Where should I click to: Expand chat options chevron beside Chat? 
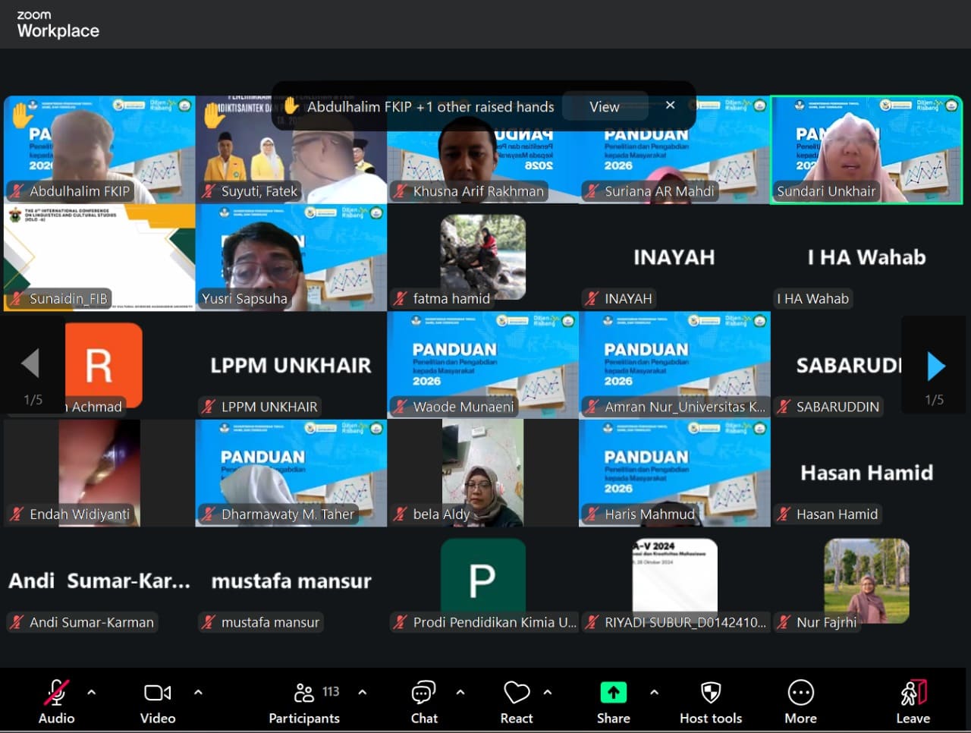pos(460,692)
